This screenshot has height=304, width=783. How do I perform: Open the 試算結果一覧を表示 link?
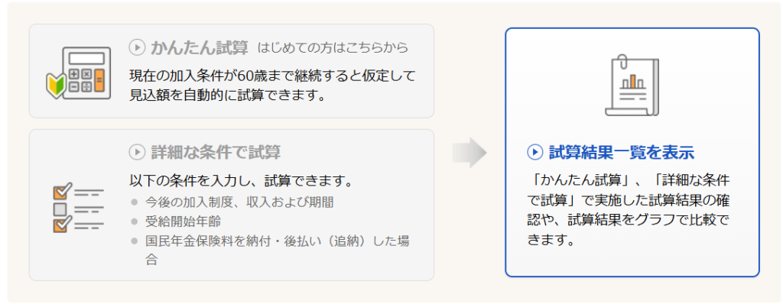click(621, 152)
